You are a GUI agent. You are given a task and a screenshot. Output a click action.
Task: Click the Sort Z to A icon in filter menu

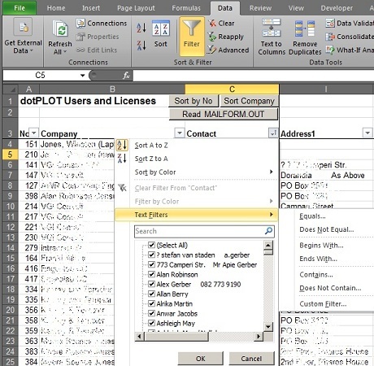coord(122,159)
